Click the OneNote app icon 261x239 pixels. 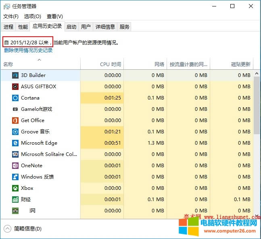tap(15, 166)
